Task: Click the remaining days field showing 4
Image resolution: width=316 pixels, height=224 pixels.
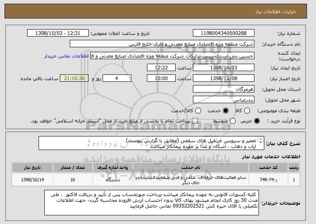Action: pos(117,79)
